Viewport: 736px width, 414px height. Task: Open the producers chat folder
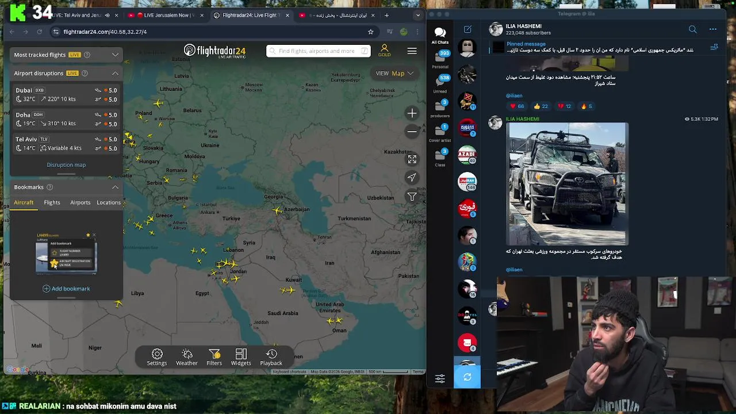(440, 109)
